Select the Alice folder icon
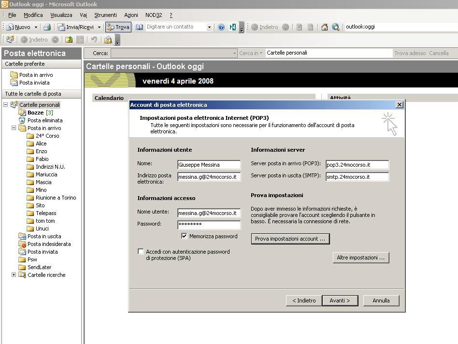The height and width of the screenshot is (344, 458). coord(30,143)
